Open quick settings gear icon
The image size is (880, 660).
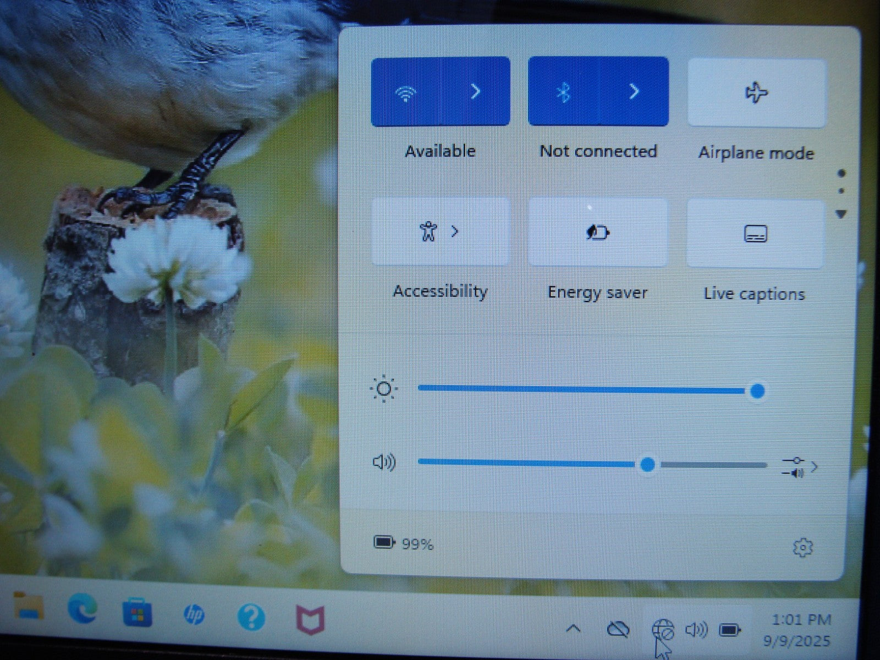pos(802,547)
